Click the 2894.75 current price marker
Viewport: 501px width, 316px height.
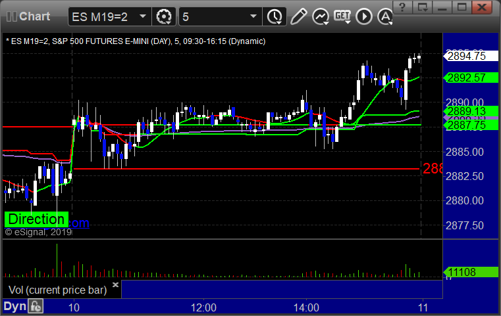tap(471, 56)
